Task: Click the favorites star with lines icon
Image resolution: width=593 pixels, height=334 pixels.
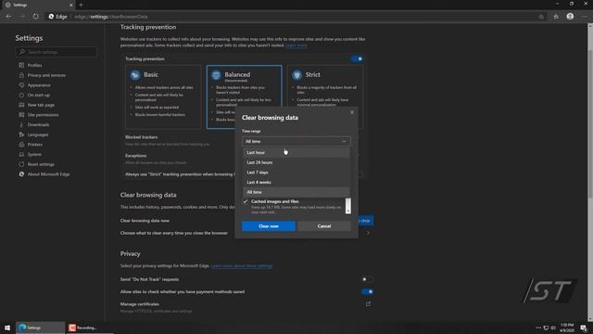Action: coord(556,17)
